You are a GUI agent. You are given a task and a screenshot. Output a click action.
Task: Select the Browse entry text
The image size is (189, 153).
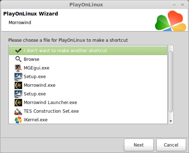[x=32, y=59]
